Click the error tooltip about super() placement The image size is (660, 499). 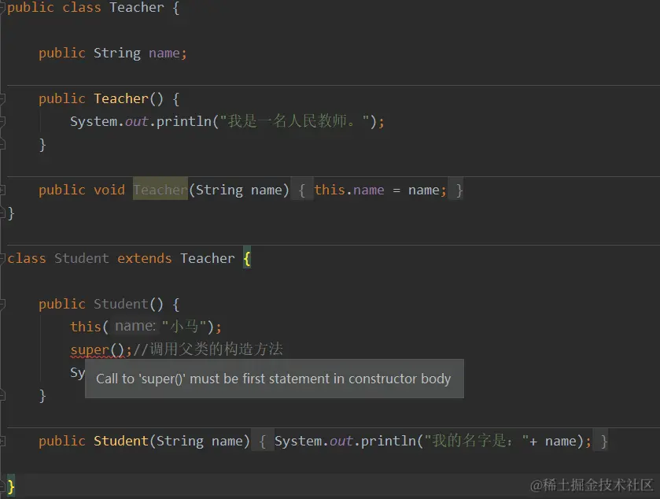tap(274, 379)
